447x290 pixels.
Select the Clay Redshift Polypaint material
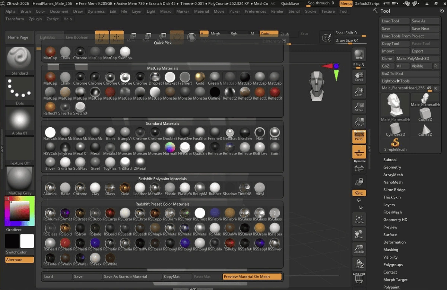(x=95, y=189)
